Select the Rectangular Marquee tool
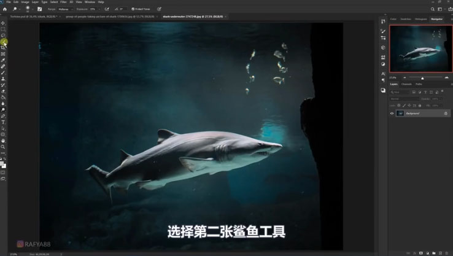This screenshot has width=453, height=256. pyautogui.click(x=3, y=29)
